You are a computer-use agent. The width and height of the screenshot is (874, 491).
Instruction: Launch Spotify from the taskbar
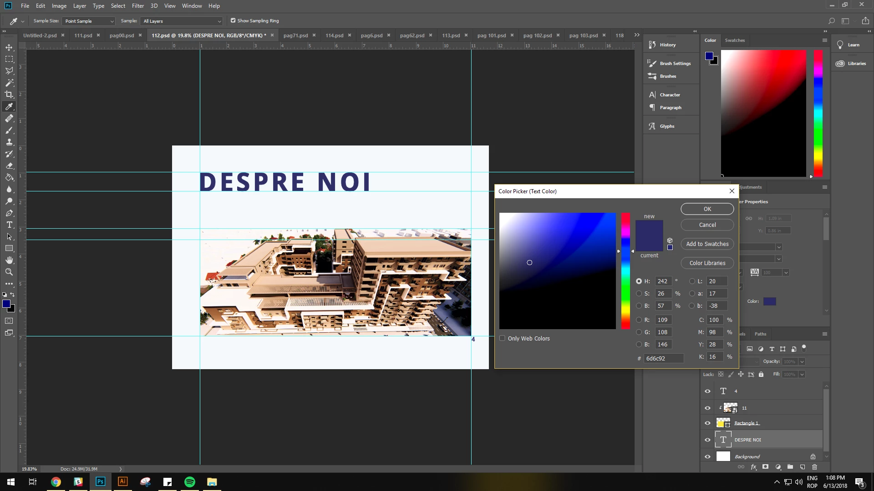(190, 482)
